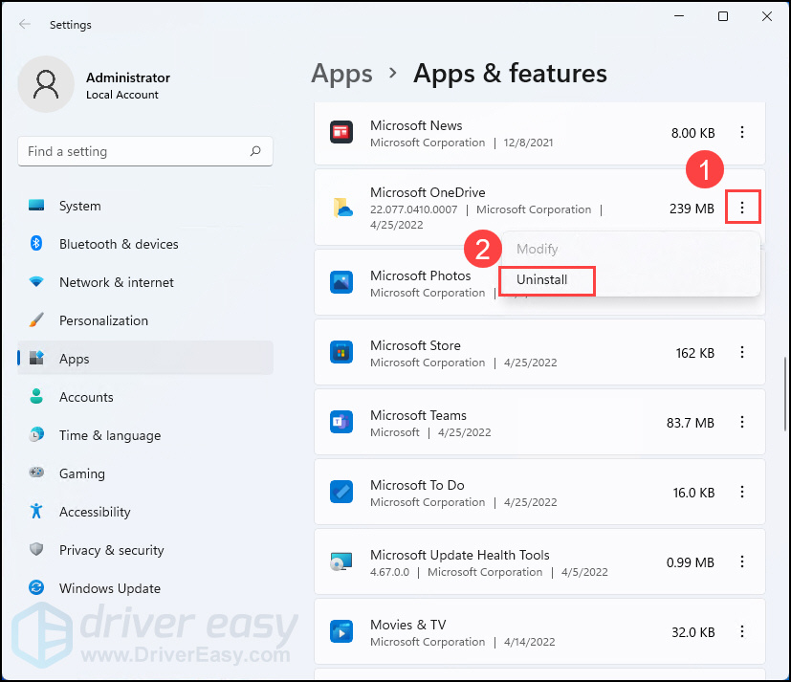Open the Accounts section label
791x682 pixels.
pos(86,397)
